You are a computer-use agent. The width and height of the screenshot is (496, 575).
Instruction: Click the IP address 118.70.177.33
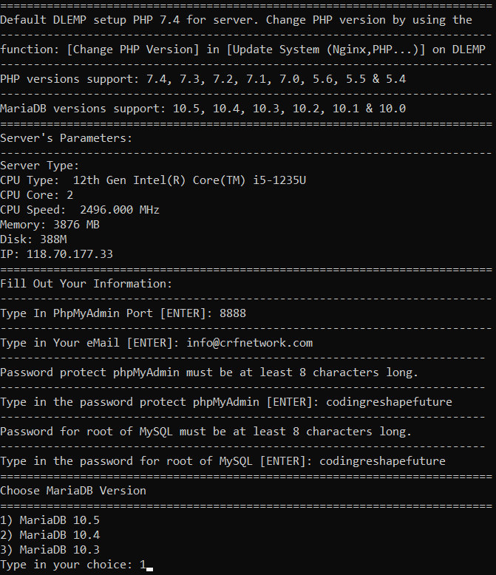pos(69,254)
